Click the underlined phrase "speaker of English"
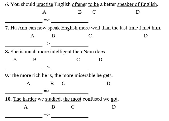 (137, 5)
